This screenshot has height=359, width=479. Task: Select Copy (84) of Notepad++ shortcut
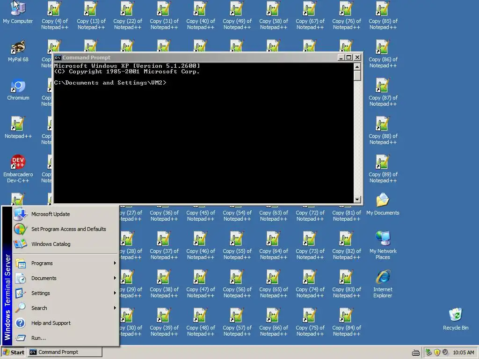(347, 323)
